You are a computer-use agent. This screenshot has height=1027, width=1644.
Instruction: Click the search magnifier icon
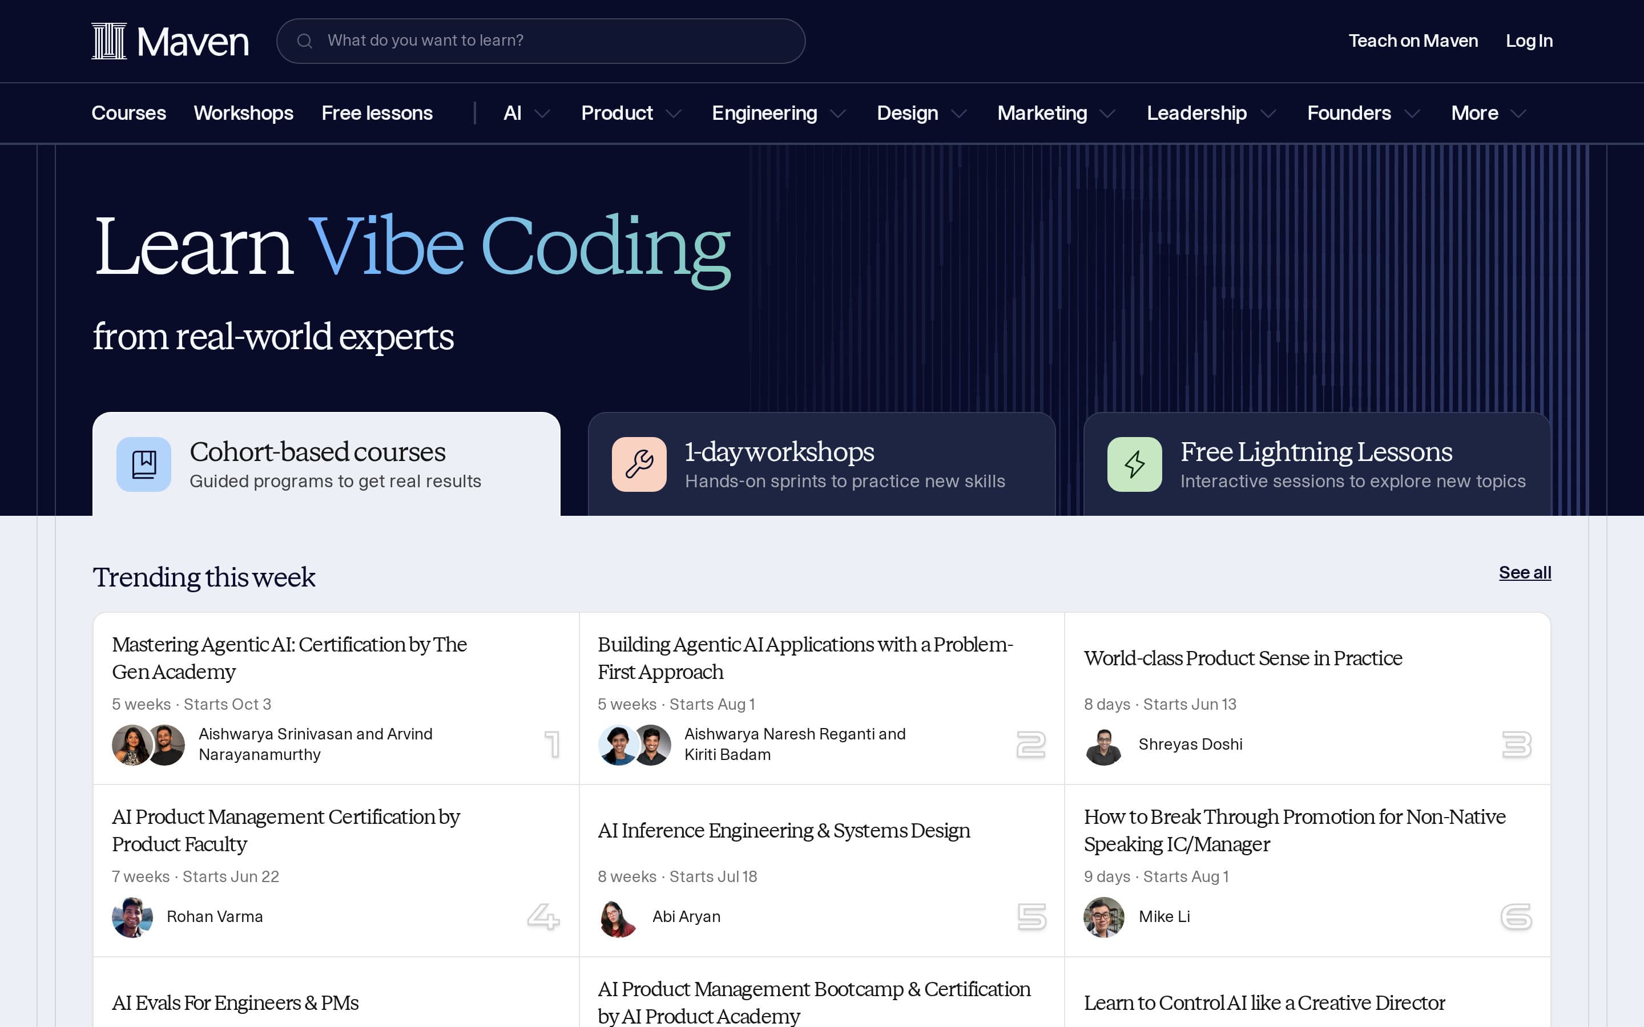[x=305, y=42]
